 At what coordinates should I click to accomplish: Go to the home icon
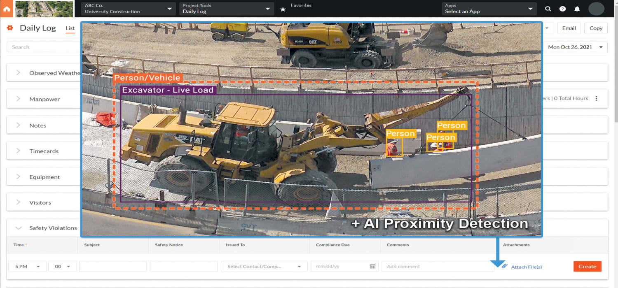(7, 9)
